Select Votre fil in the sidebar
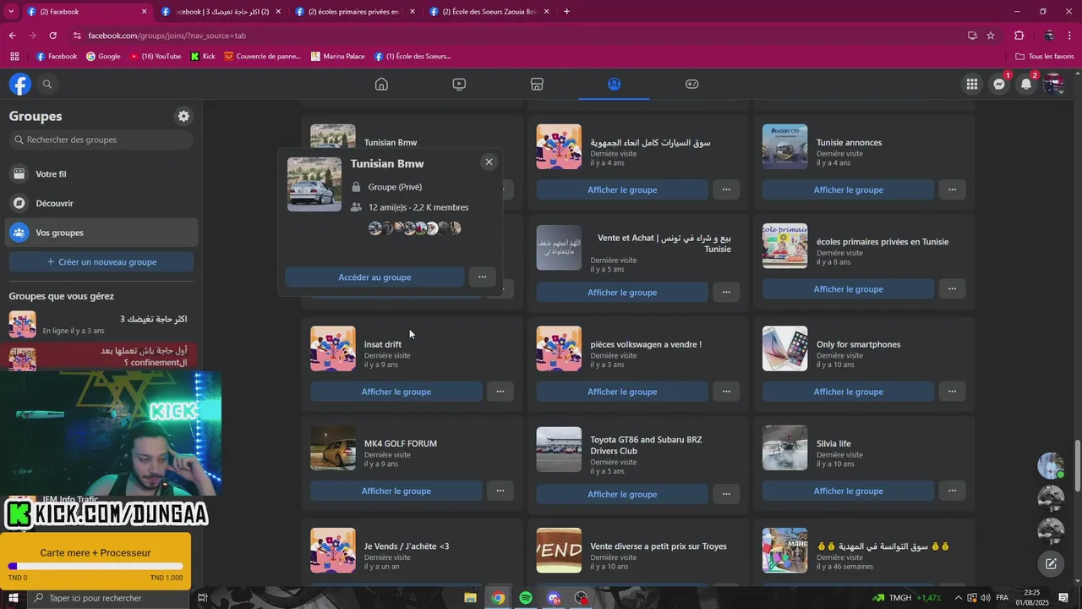 pos(101,174)
